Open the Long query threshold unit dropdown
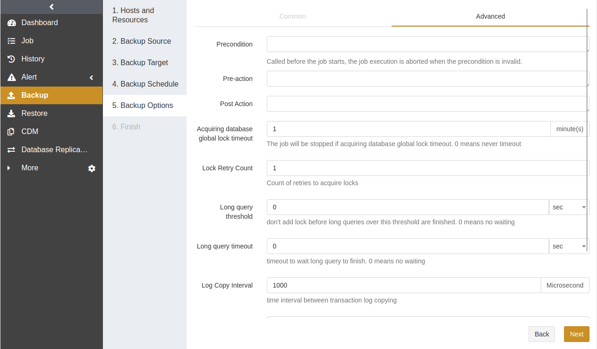Viewport: 597px width, 349px height. tap(569, 207)
